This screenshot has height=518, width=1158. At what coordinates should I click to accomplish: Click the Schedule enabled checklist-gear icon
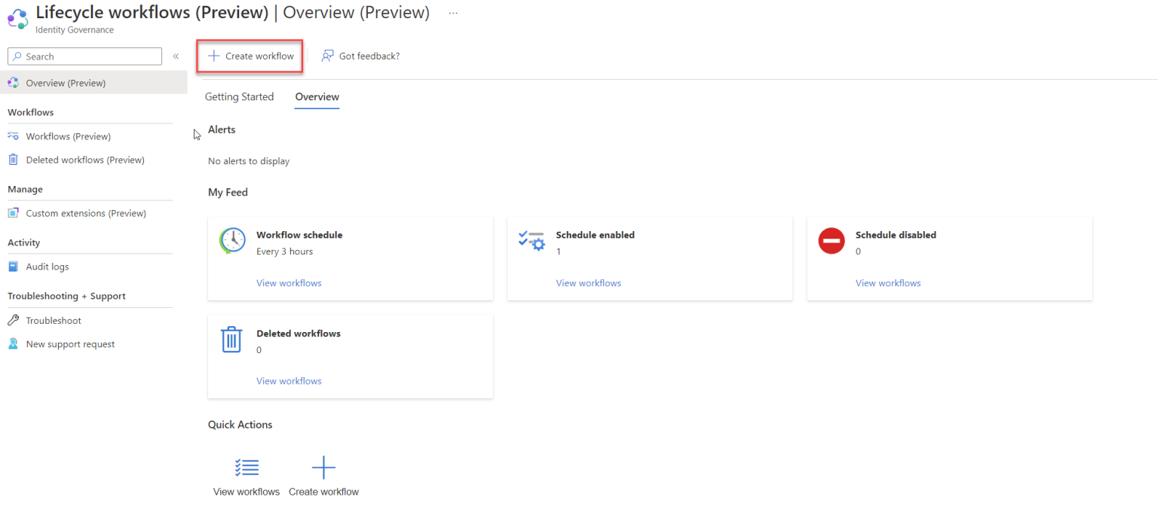point(532,239)
